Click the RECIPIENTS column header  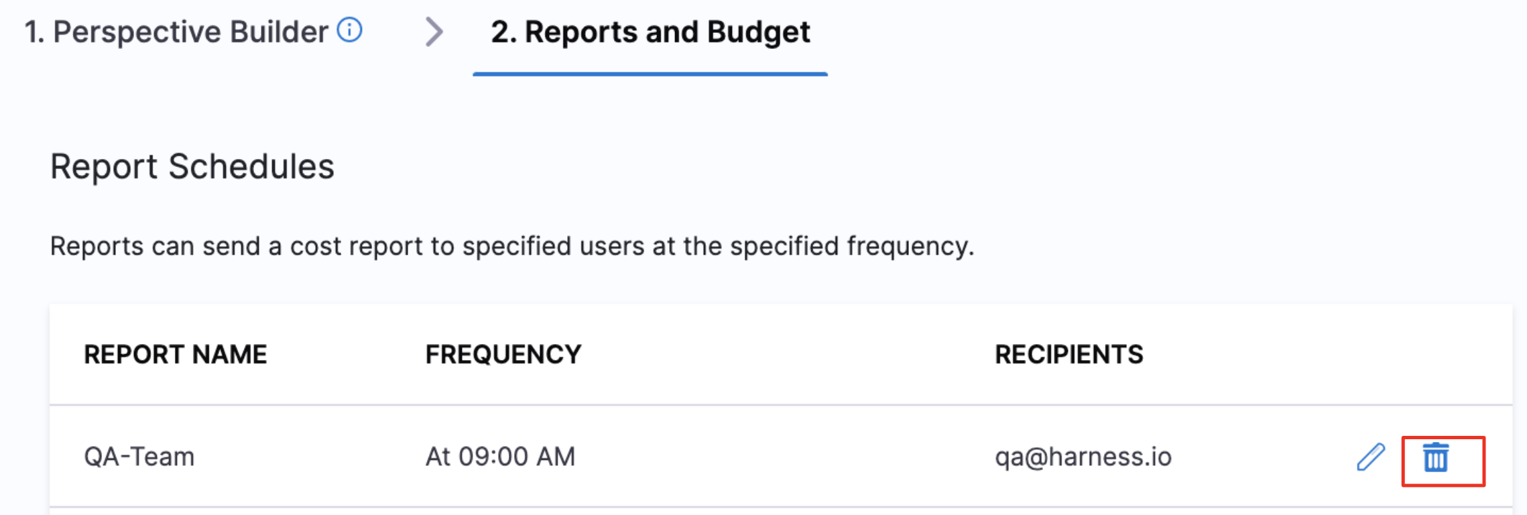(x=1069, y=354)
